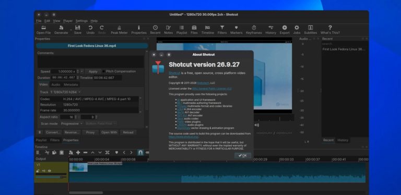Click the timeline Overwrite down-arrow icon
This screenshot has height=195, width=401.
coord(100,152)
